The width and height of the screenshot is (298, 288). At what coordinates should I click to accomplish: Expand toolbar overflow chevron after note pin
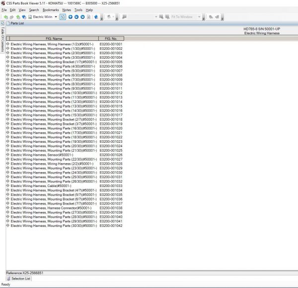[x=117, y=17]
